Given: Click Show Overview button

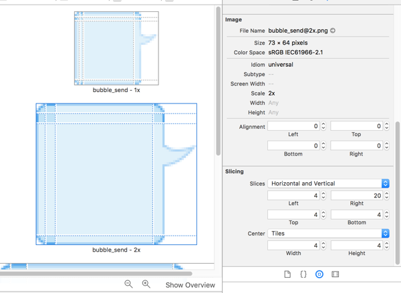Looking at the screenshot, I should [x=190, y=285].
